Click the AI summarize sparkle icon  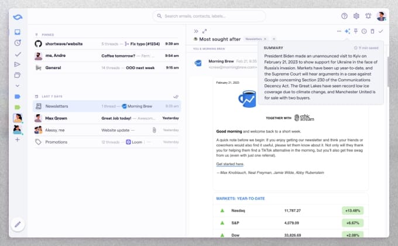pyautogui.click(x=347, y=31)
